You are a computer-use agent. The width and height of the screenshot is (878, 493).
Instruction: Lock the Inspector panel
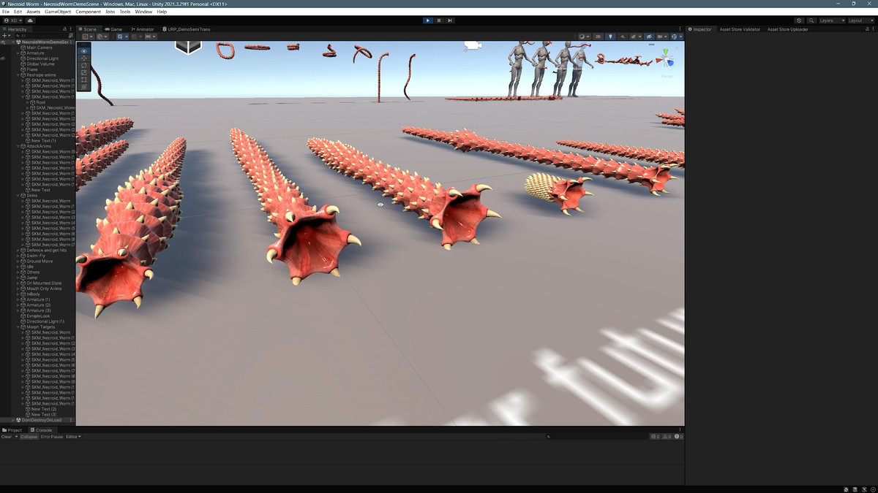(x=867, y=29)
